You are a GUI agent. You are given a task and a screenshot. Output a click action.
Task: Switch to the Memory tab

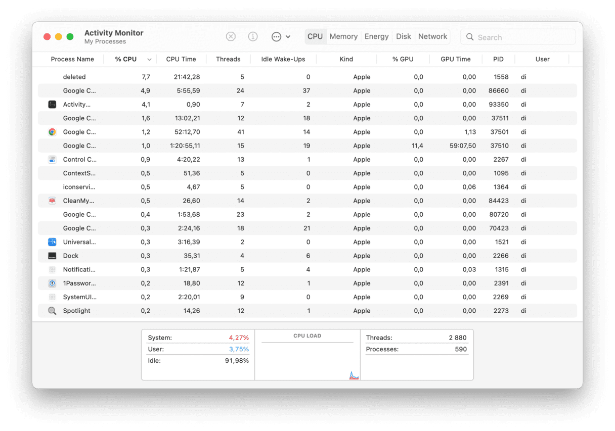pyautogui.click(x=343, y=36)
